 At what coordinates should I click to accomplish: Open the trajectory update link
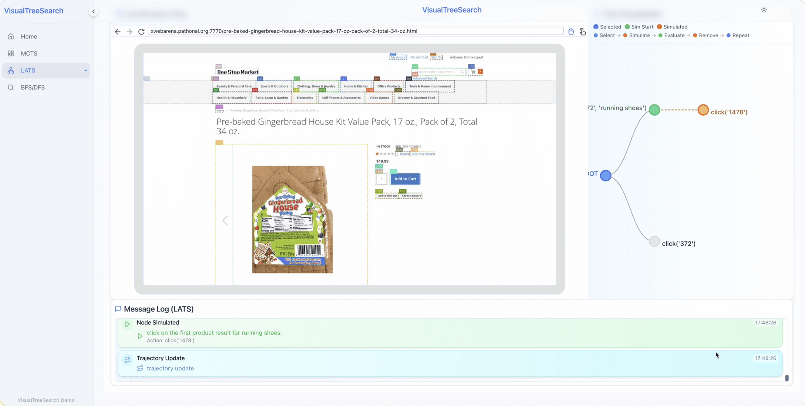[170, 369]
